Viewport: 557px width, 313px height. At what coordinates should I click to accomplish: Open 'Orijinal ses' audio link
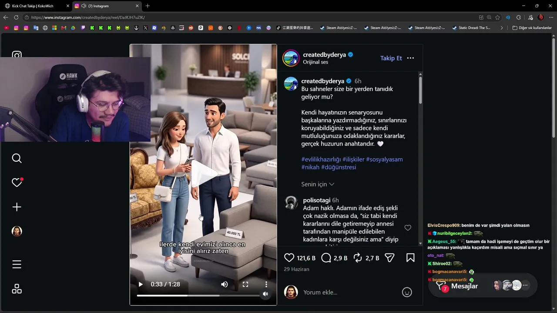click(315, 62)
